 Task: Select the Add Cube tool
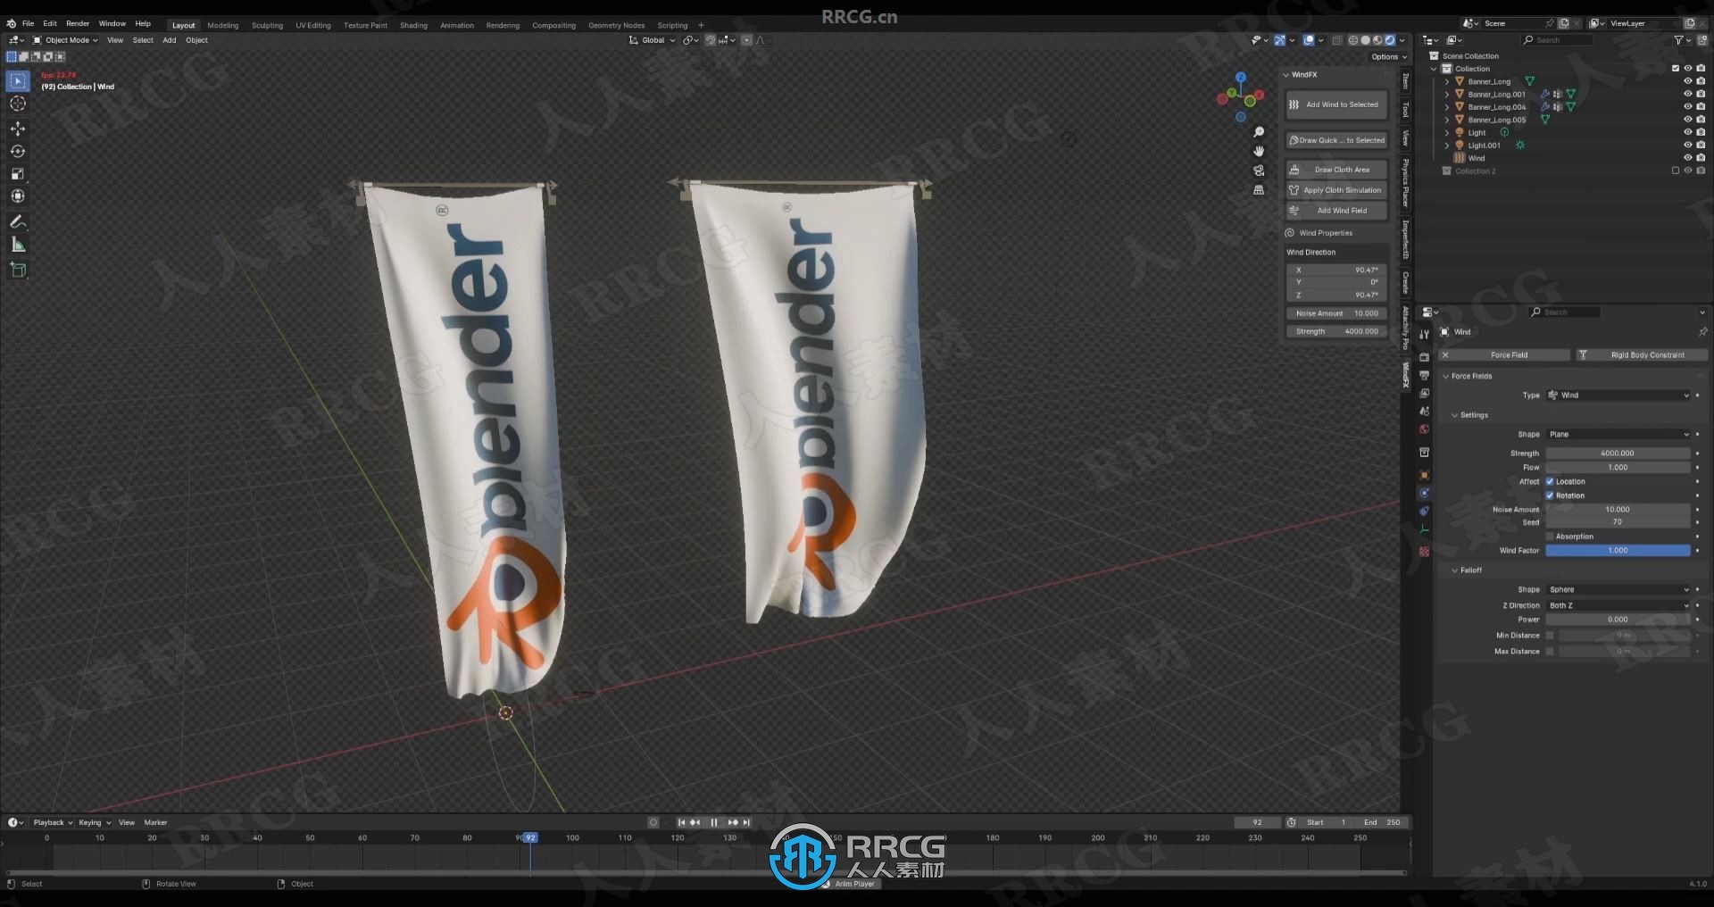click(x=18, y=270)
